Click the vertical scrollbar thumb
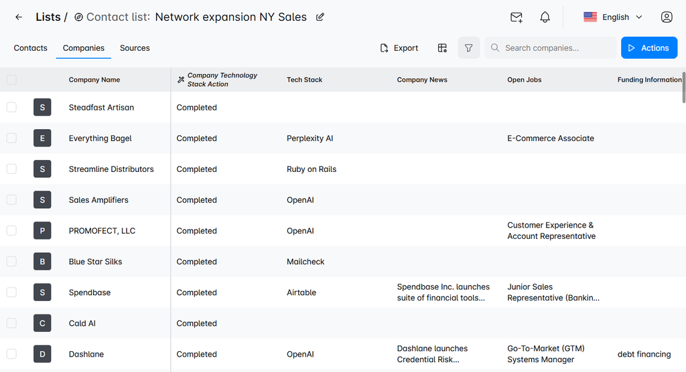The image size is (686, 372). coord(684,88)
